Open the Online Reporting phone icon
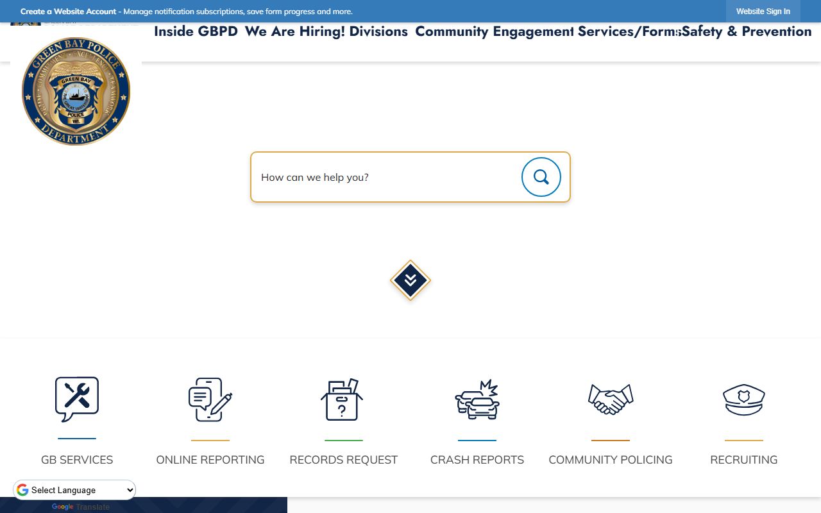This screenshot has height=513, width=821. [x=210, y=399]
